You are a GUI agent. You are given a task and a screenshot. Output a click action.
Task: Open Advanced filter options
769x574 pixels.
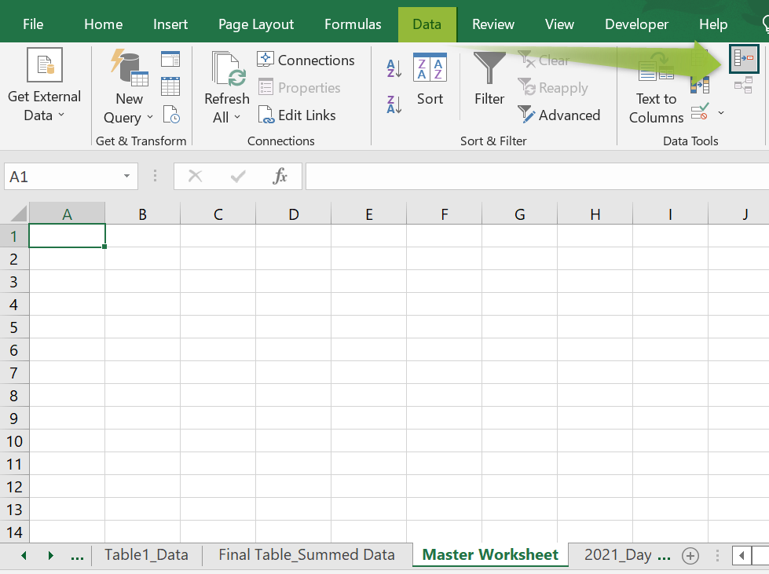tap(559, 115)
